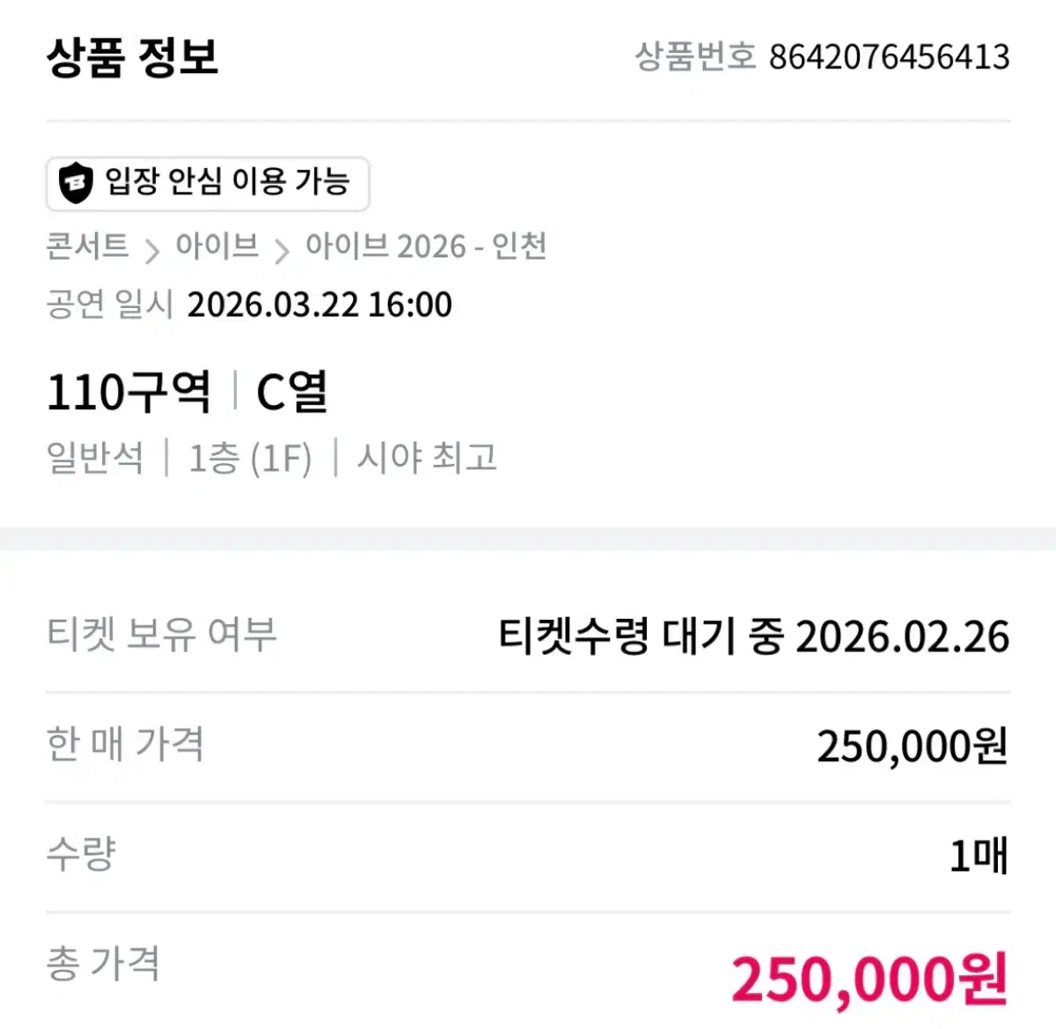Image resolution: width=1056 pixels, height=1029 pixels.
Task: Click the 입장 안심 이용 가능 badge
Action: pyautogui.click(x=207, y=184)
